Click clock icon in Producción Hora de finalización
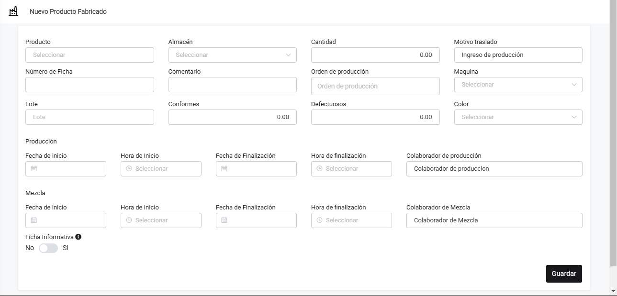Screen dimensions: 617x296 tap(319, 169)
